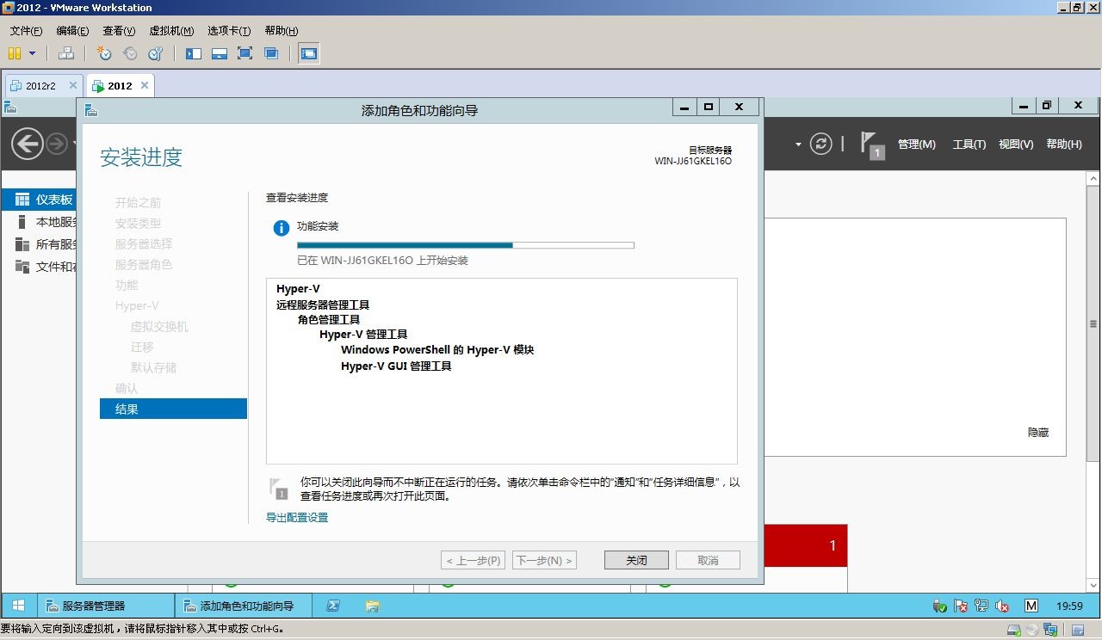The height and width of the screenshot is (640, 1102).
Task: Open the dropdown arrow left of refresh icon
Action: [x=798, y=144]
